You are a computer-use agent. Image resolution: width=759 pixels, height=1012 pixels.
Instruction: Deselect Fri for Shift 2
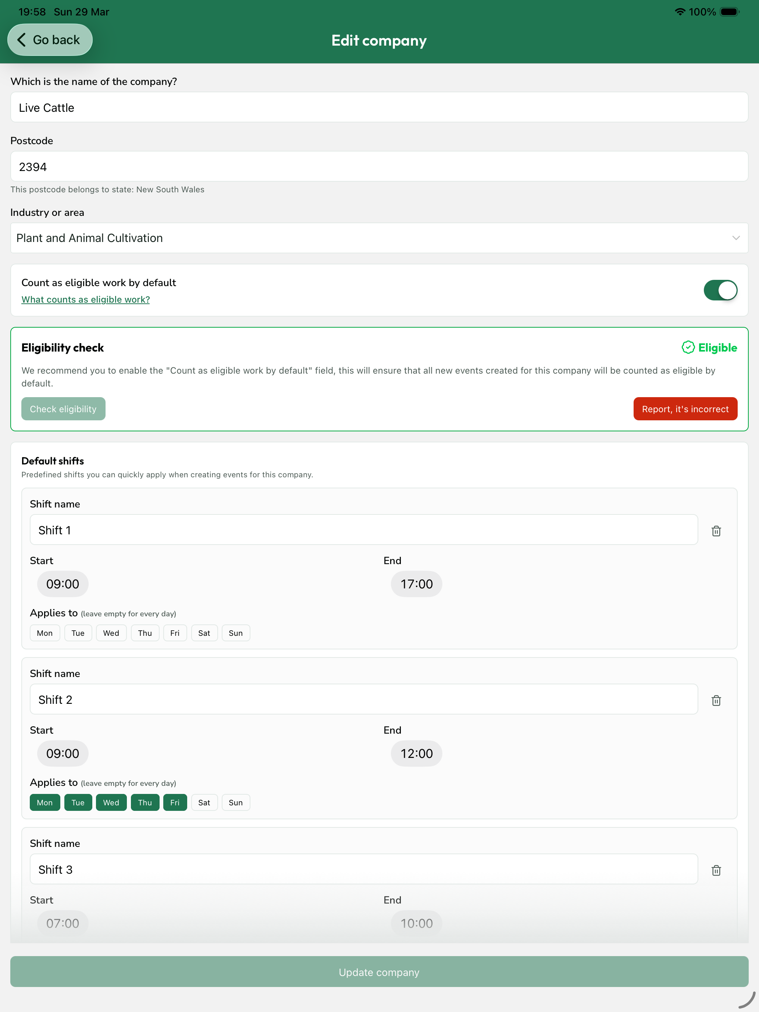(175, 802)
